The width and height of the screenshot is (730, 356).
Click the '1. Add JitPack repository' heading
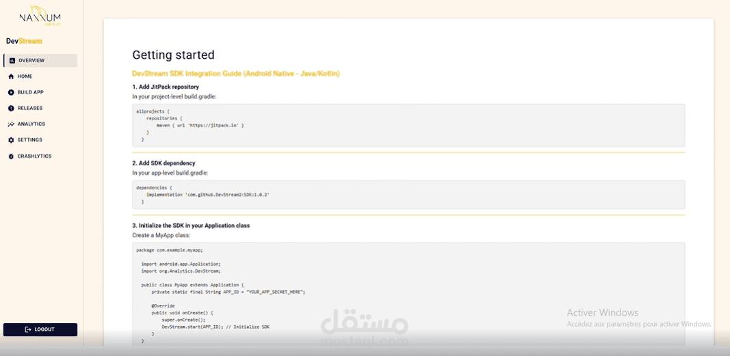click(166, 87)
